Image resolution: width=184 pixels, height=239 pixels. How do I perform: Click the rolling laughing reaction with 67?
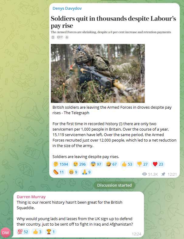pyautogui.click(x=111, y=164)
